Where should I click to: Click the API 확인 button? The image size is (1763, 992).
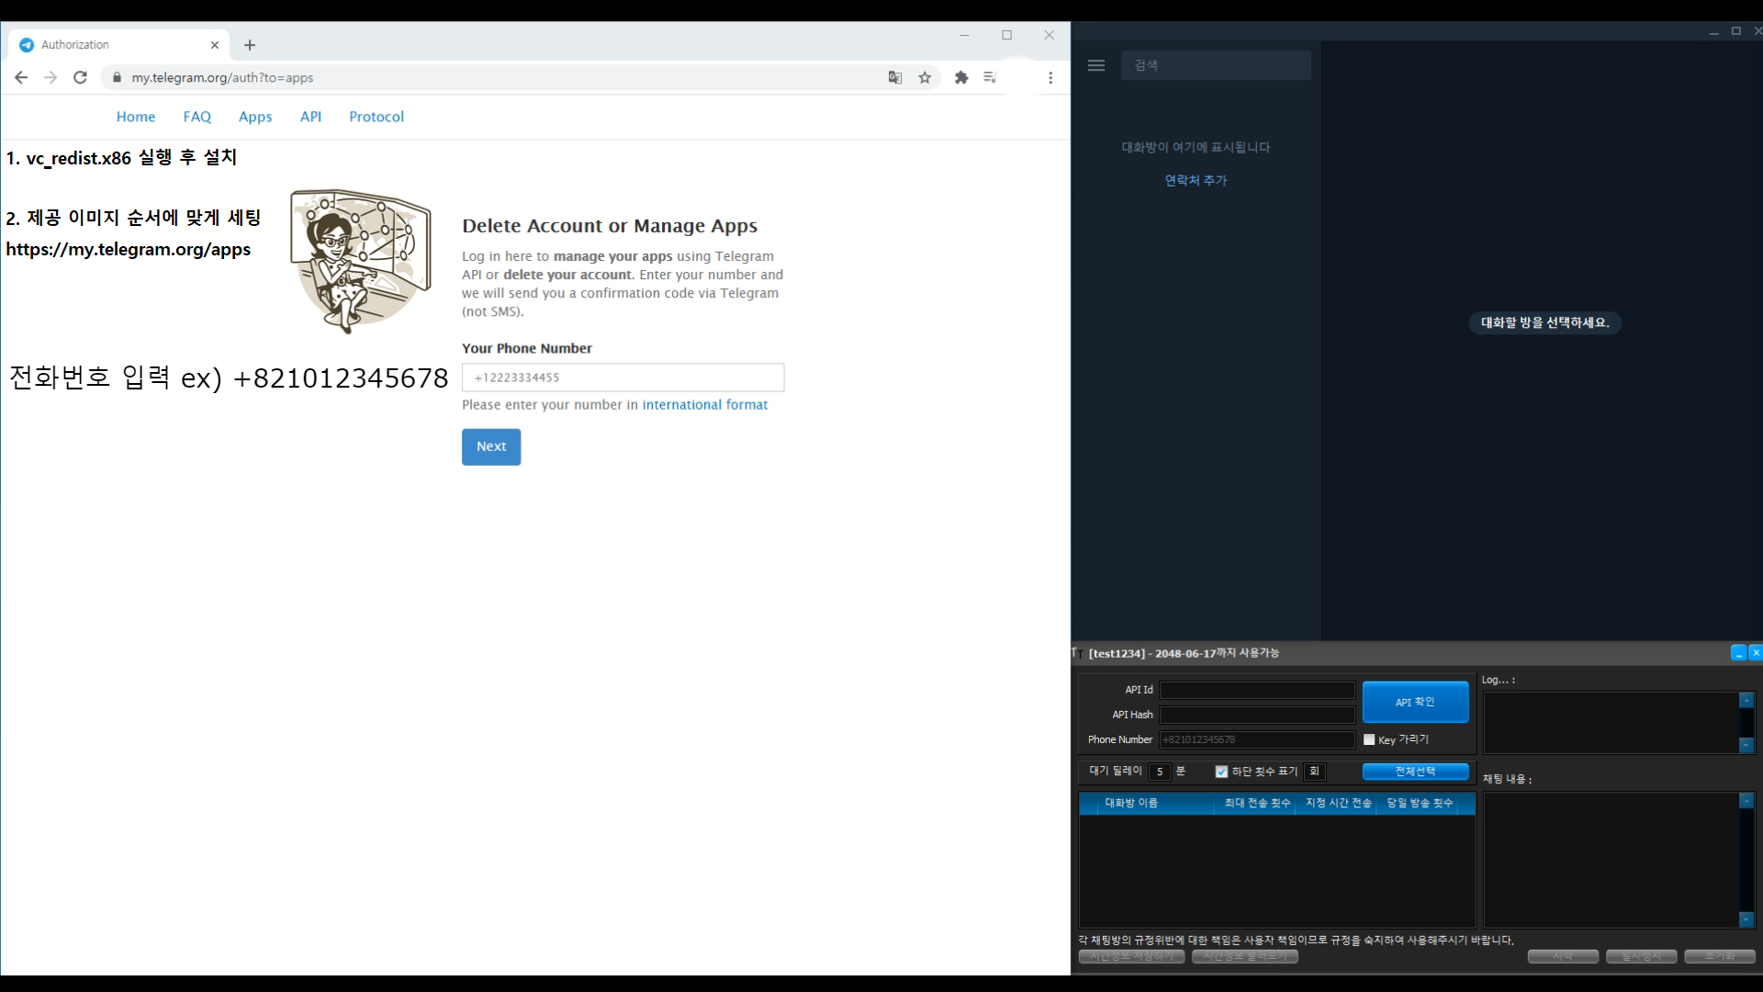click(x=1415, y=702)
